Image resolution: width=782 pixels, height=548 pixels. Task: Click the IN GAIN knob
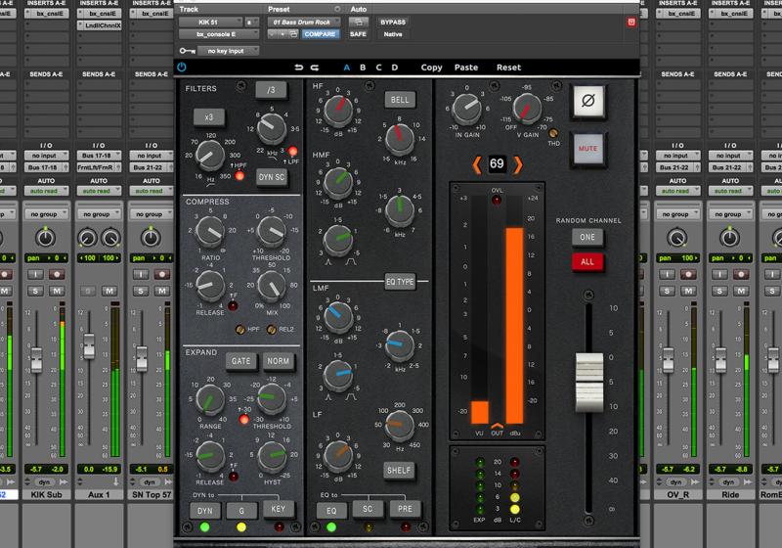467,107
